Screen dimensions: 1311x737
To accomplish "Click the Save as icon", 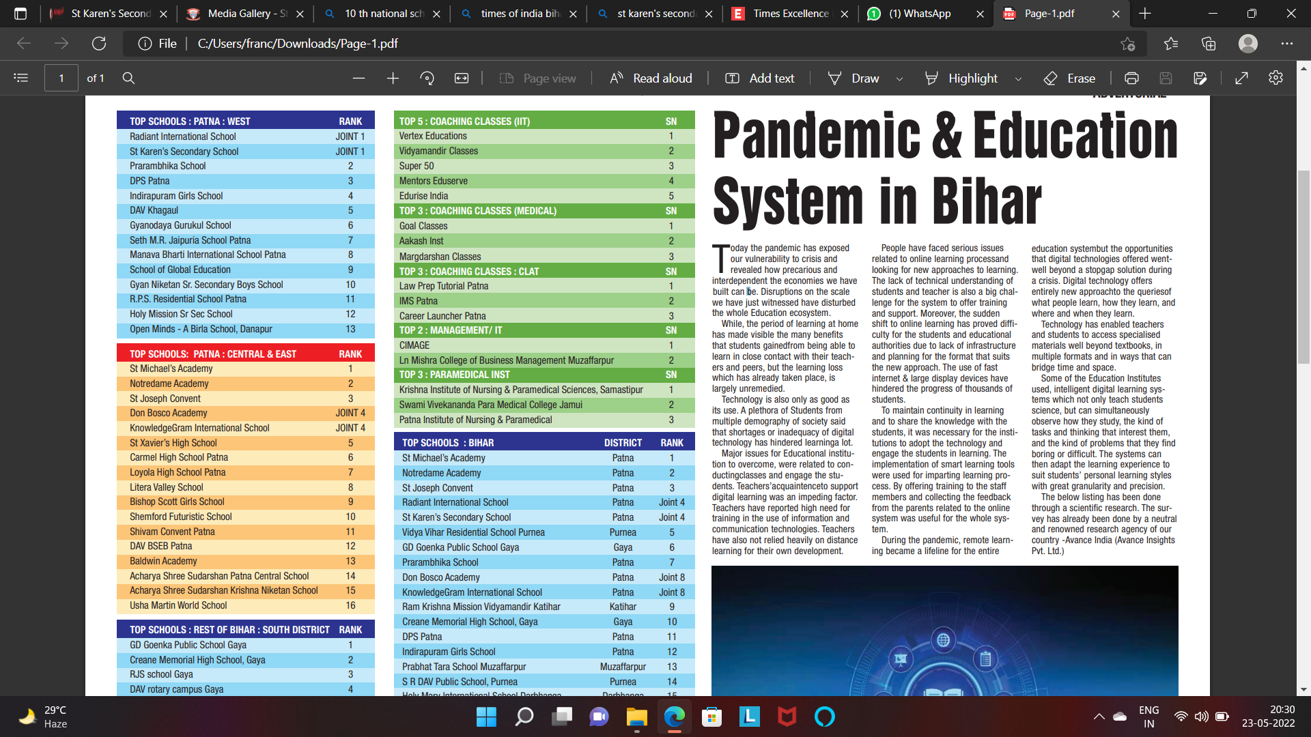I will point(1200,78).
